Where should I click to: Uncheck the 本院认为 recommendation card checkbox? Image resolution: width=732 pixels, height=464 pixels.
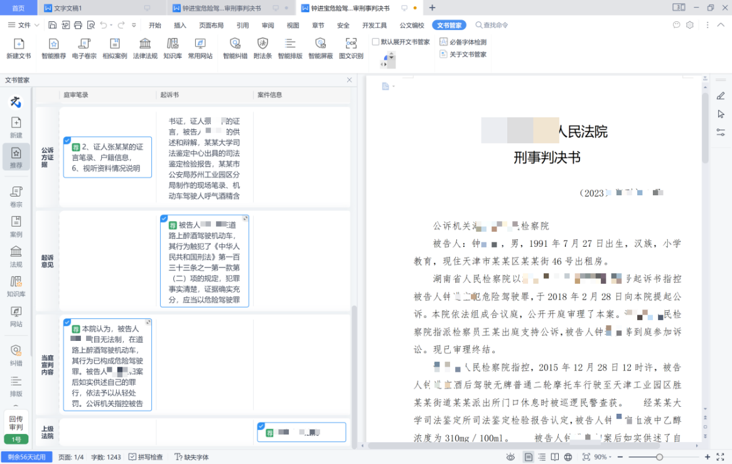click(67, 322)
